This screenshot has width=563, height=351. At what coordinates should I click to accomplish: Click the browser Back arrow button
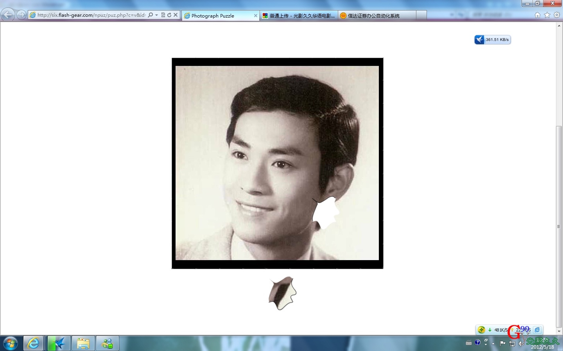click(7, 15)
